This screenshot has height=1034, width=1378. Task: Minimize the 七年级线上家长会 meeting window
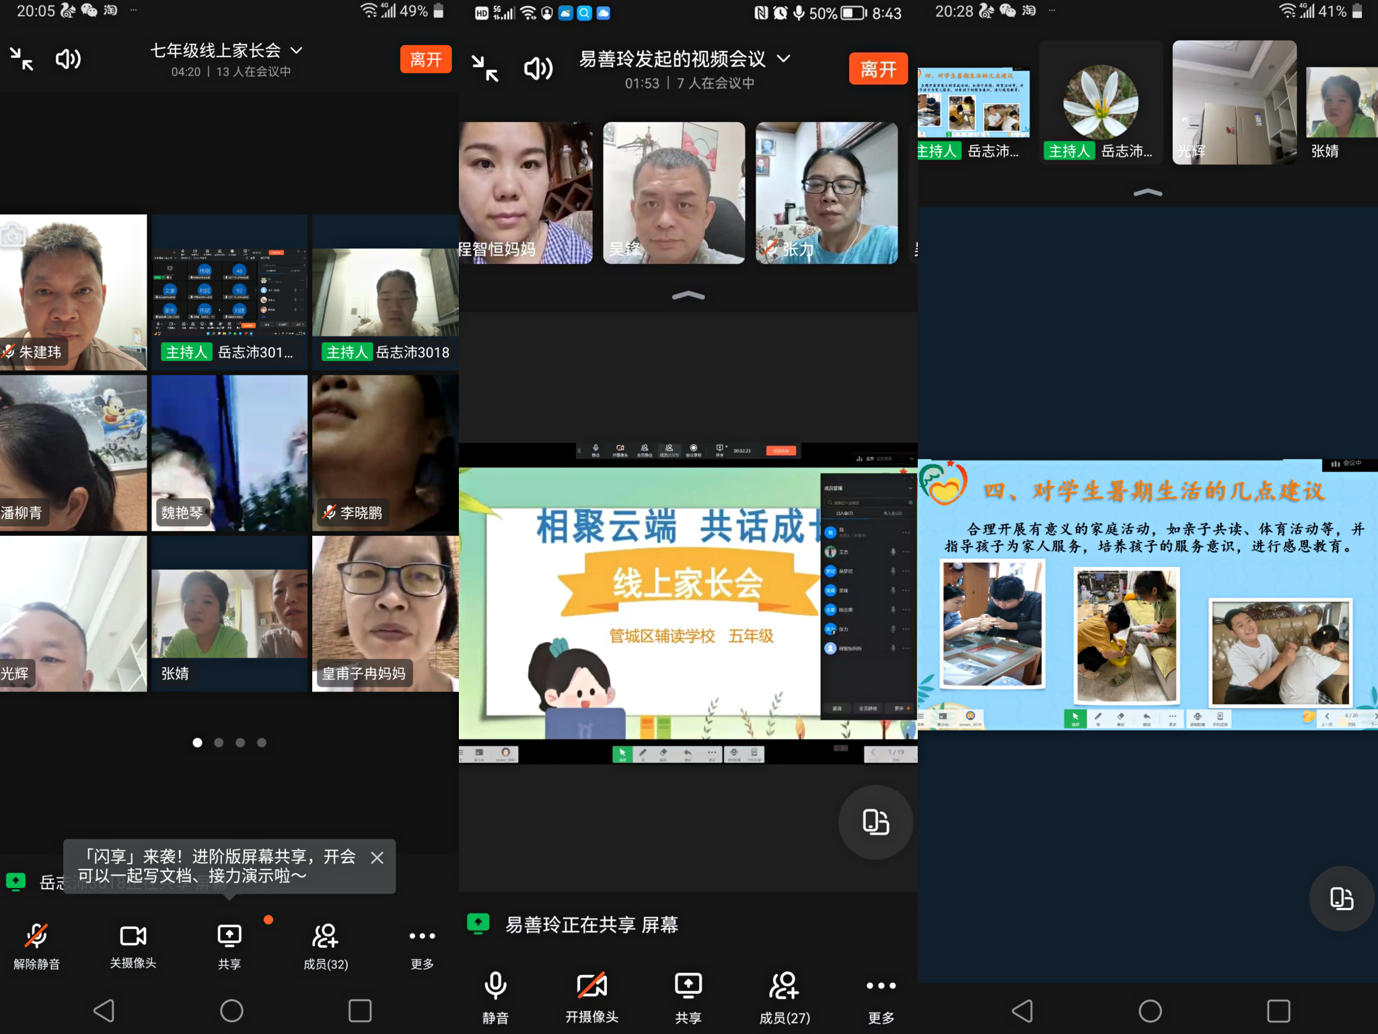(22, 59)
